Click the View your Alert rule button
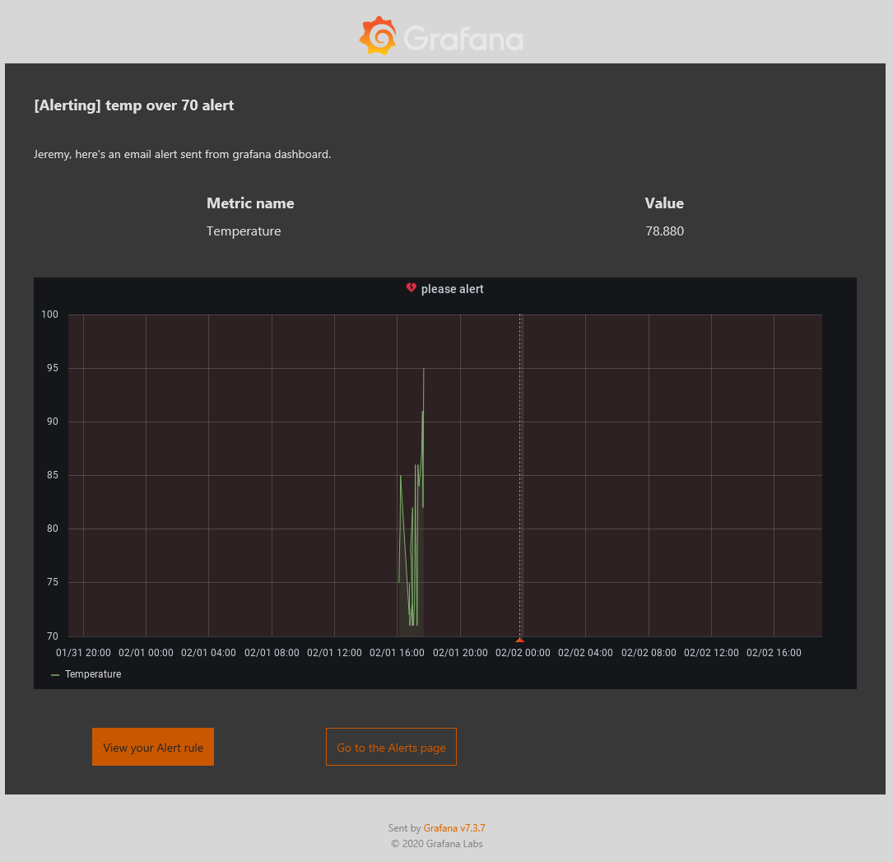This screenshot has height=862, width=893. click(153, 747)
